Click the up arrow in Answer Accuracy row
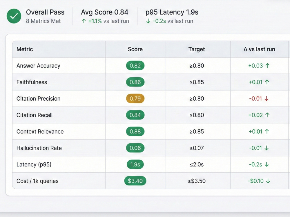Image resolution: width=290 pixels, height=217 pixels. click(x=267, y=65)
